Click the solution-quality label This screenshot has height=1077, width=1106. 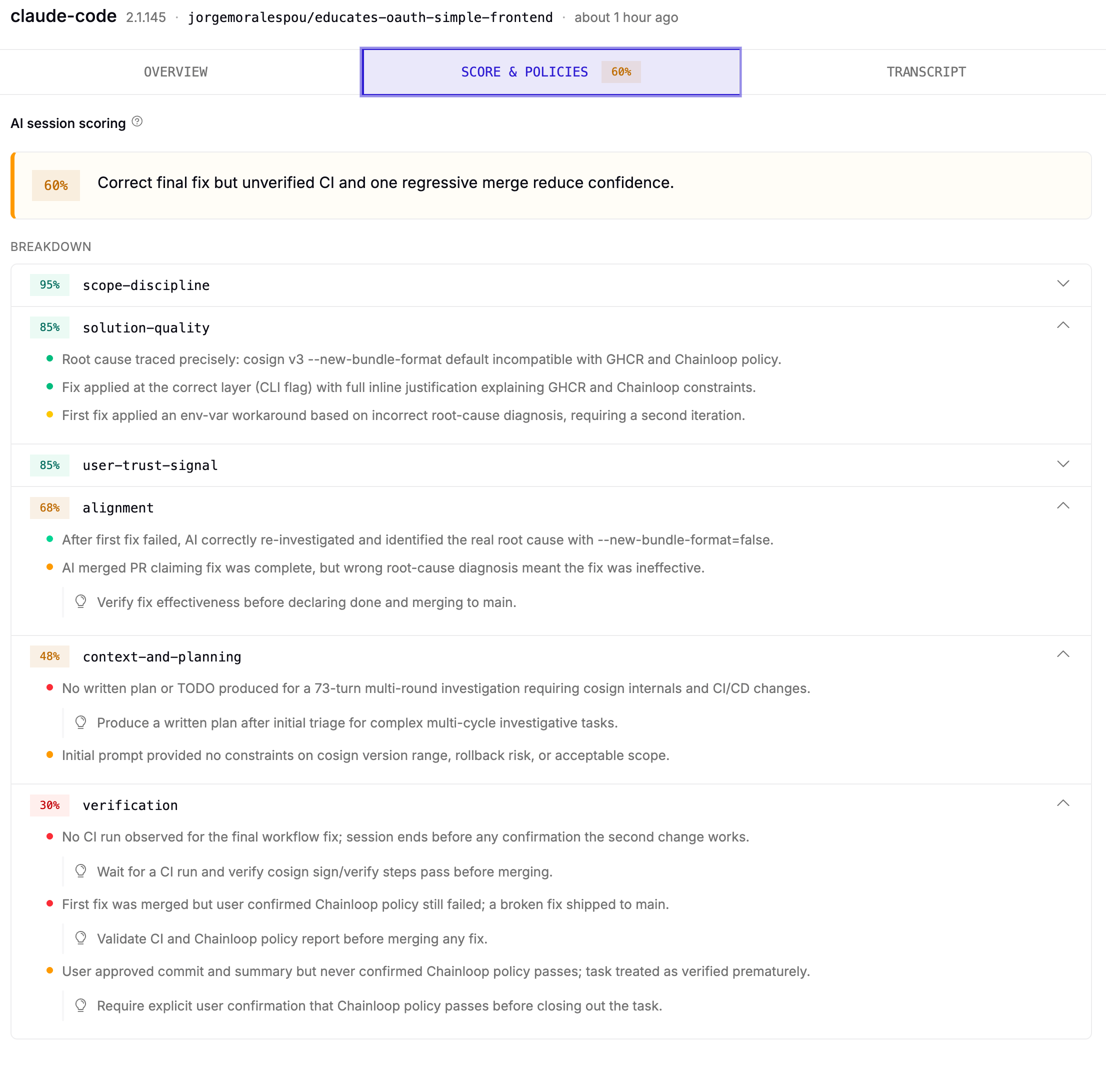click(x=146, y=327)
